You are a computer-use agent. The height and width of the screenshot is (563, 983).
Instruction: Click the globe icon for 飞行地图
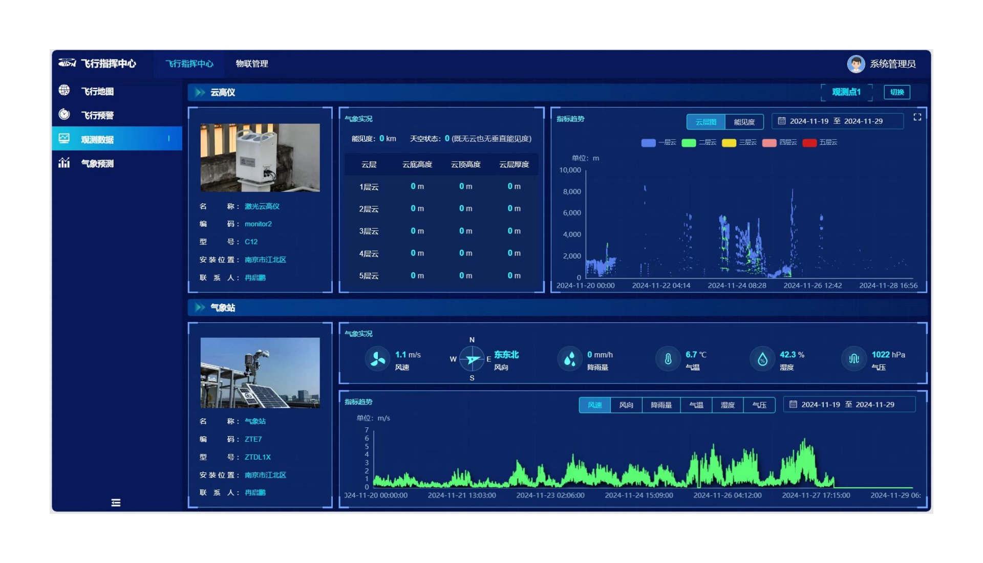(64, 91)
